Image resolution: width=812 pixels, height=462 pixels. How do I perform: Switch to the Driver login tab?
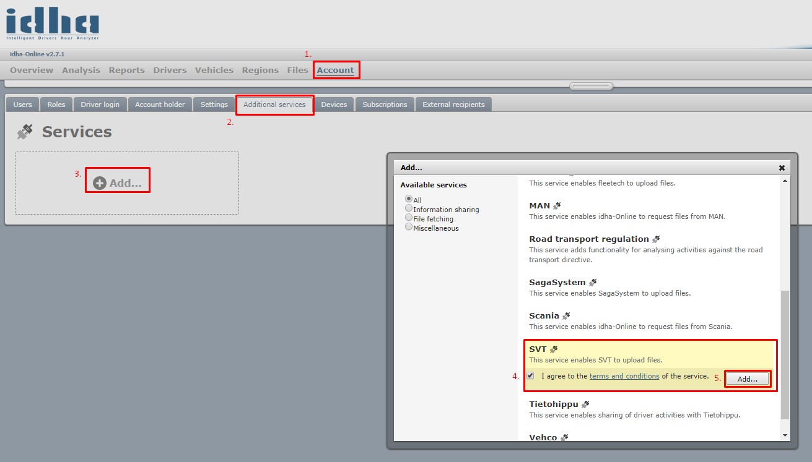[x=100, y=105]
